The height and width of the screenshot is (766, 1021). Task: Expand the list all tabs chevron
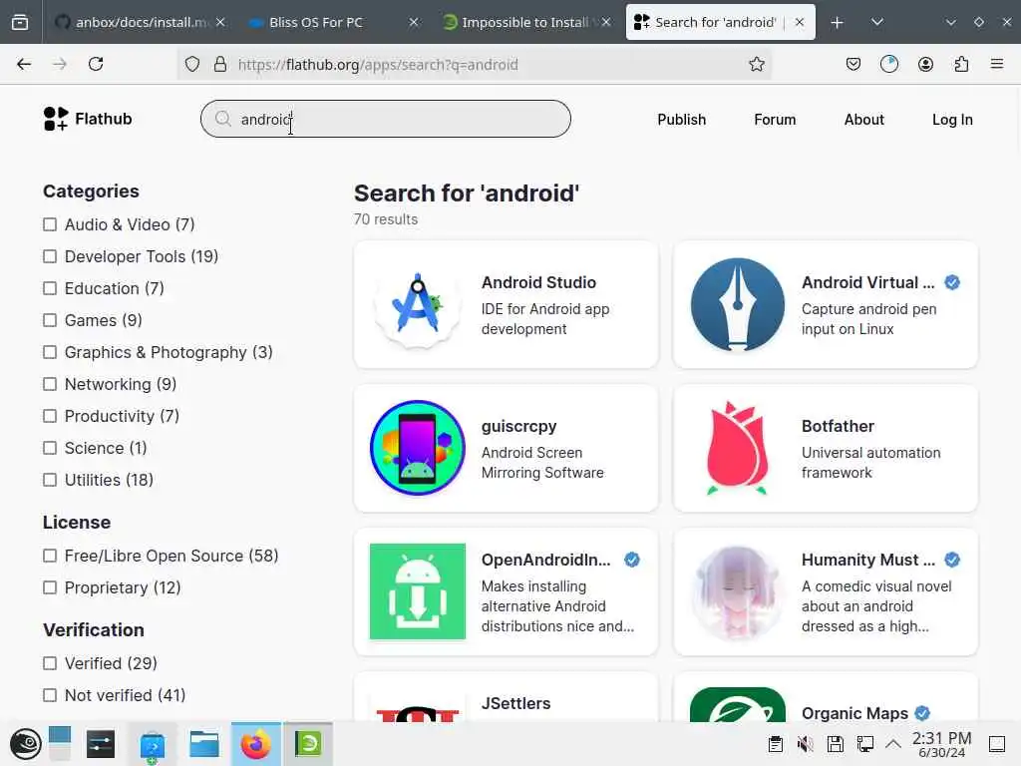(877, 22)
